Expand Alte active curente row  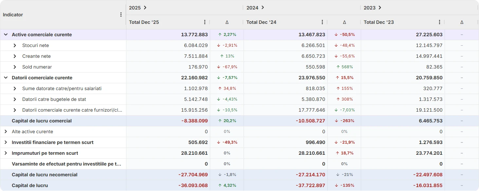click(x=6, y=132)
